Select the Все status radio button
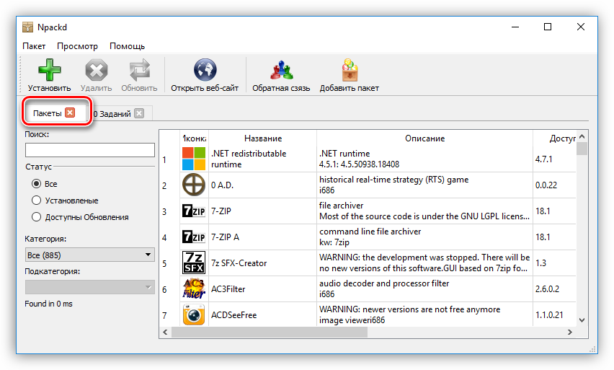Screen dimensions: 614x370 36,184
